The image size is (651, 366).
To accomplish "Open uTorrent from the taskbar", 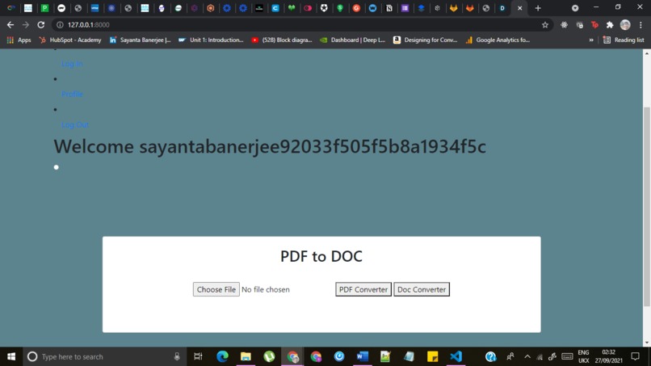I will (x=269, y=356).
